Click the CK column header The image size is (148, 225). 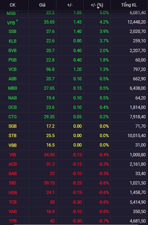click(13, 5)
